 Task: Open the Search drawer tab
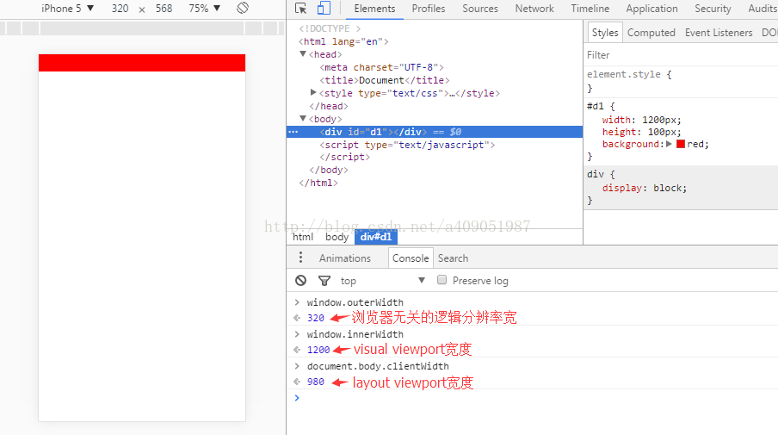(453, 258)
